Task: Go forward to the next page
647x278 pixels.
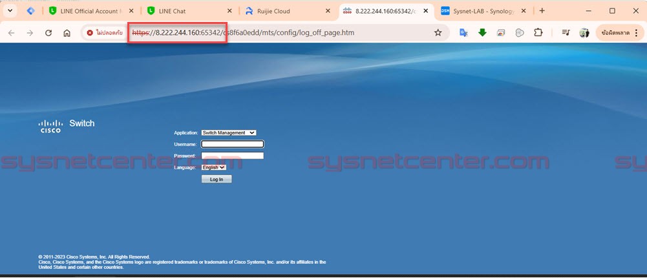Action: [x=30, y=33]
